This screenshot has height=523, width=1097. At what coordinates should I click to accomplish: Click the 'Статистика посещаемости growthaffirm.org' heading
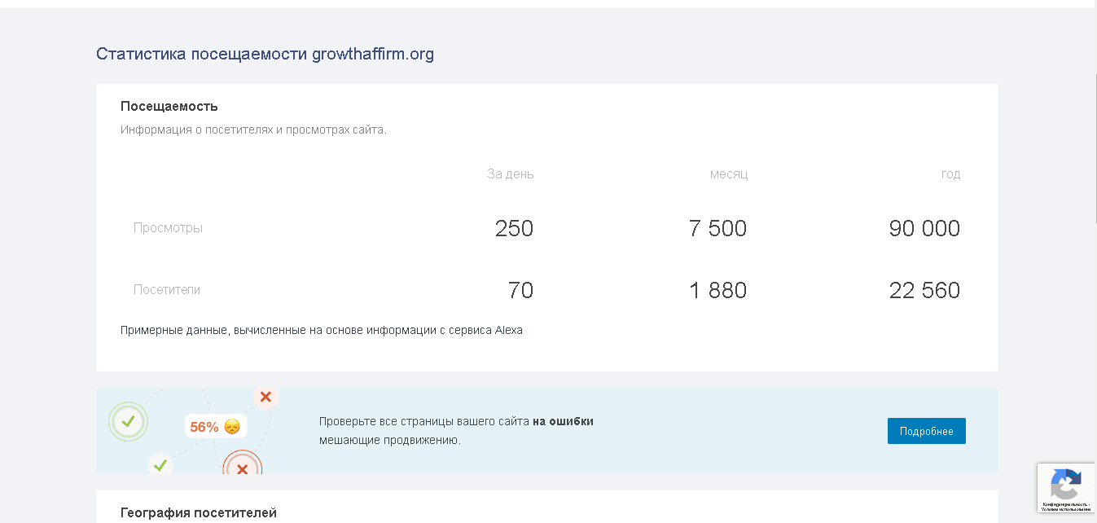[265, 55]
